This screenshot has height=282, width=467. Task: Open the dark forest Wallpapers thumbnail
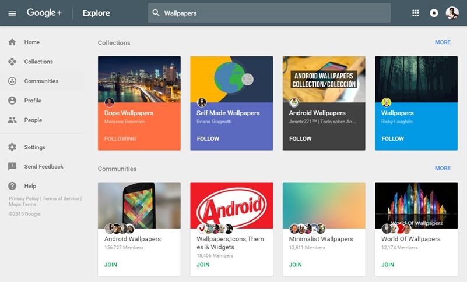tap(416, 79)
